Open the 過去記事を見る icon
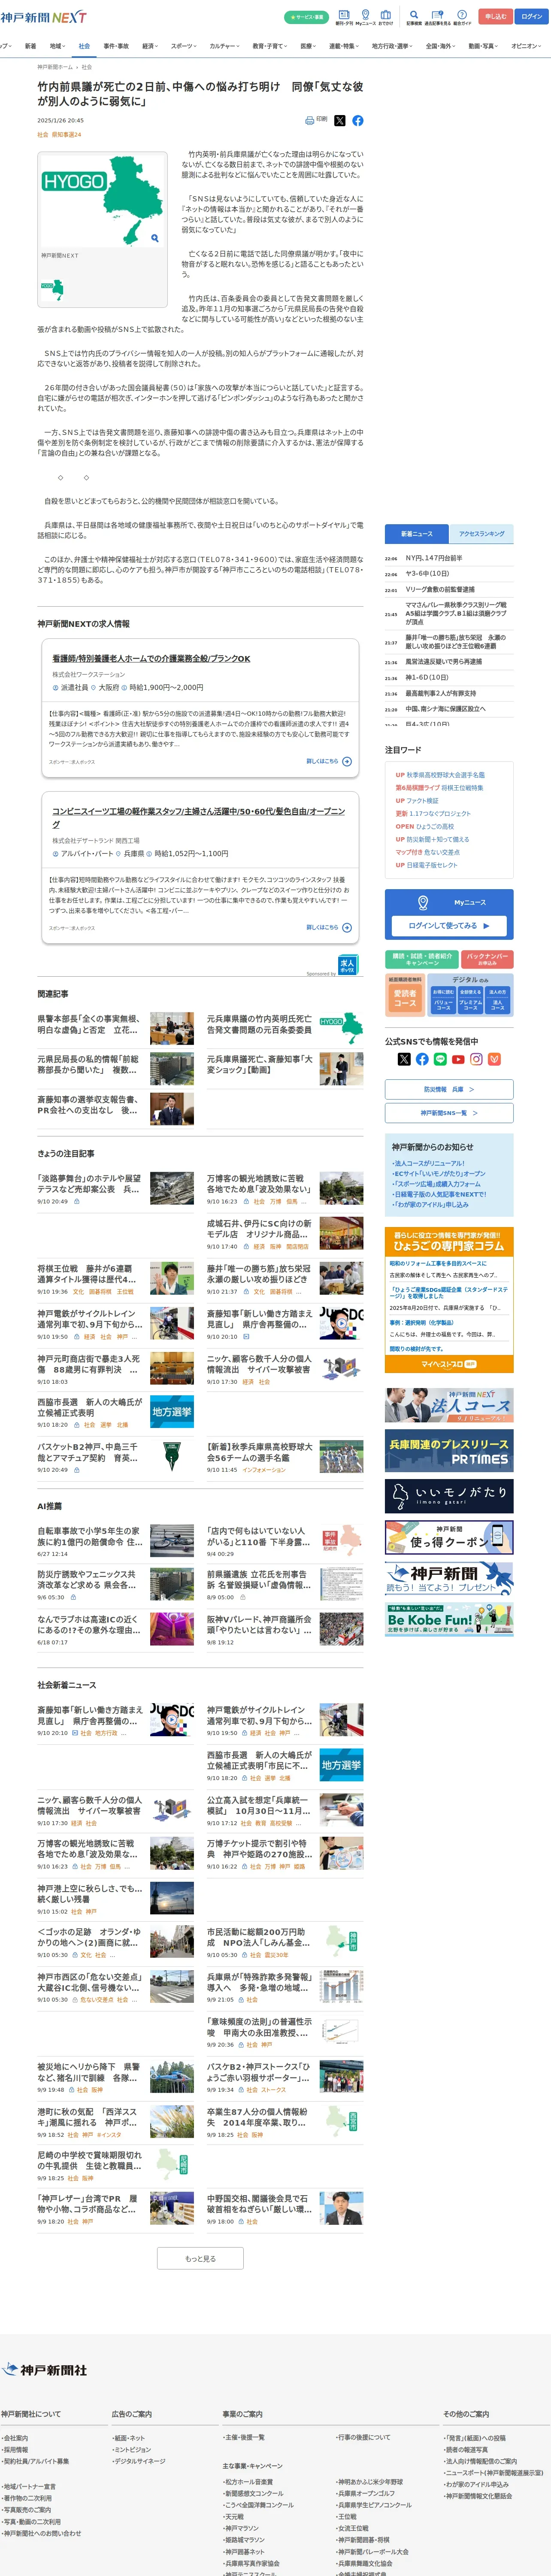Viewport: 551px width, 2576px height. tap(437, 17)
